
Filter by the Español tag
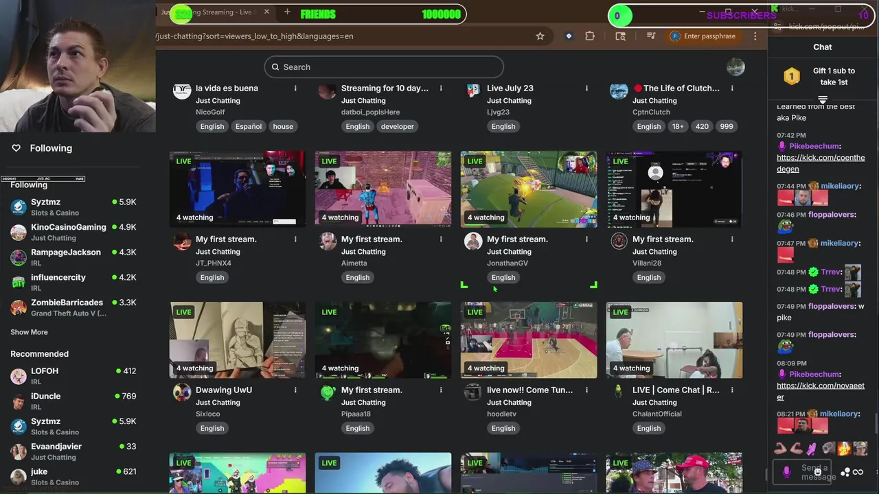(x=249, y=126)
